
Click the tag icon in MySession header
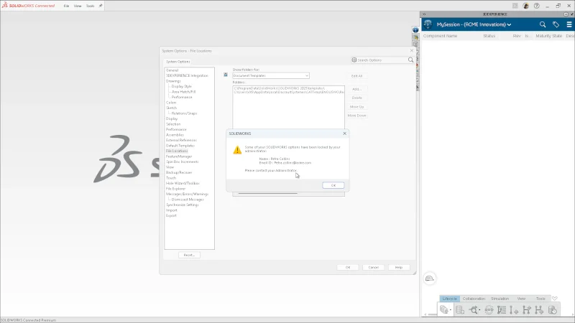tap(556, 24)
